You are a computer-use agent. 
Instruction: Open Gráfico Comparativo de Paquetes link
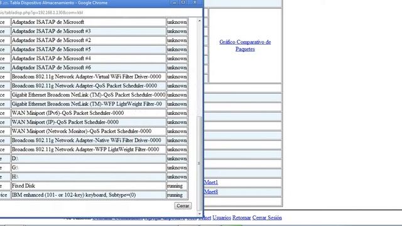click(x=245, y=45)
